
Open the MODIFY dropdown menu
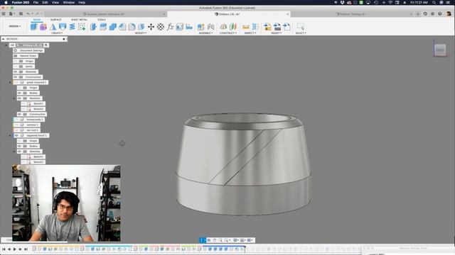click(141, 33)
